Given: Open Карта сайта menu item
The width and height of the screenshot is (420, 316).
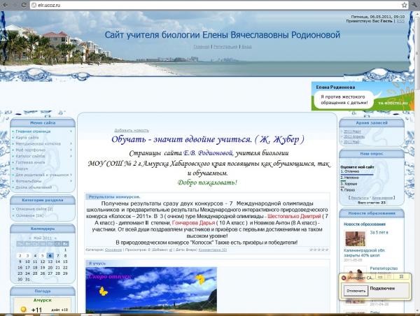Looking at the screenshot, I should (x=27, y=138).
